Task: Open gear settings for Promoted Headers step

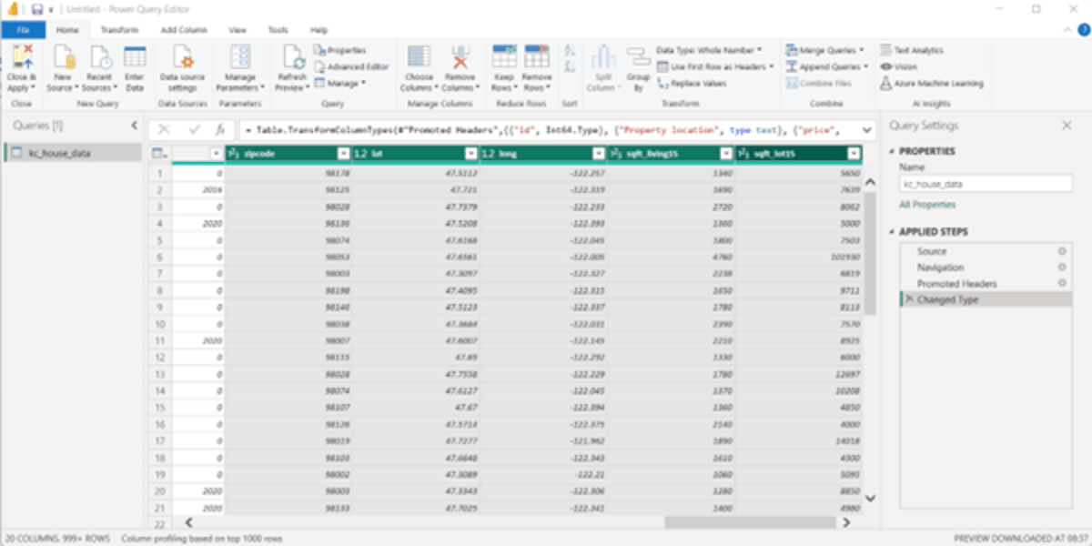Action: click(1061, 284)
